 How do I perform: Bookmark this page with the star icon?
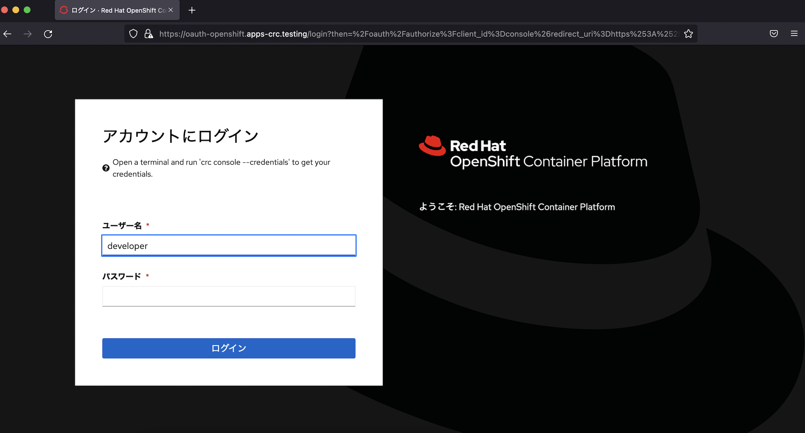(x=688, y=34)
